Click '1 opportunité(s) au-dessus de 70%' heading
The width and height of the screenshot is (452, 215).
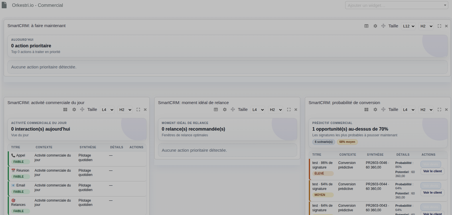point(350,129)
